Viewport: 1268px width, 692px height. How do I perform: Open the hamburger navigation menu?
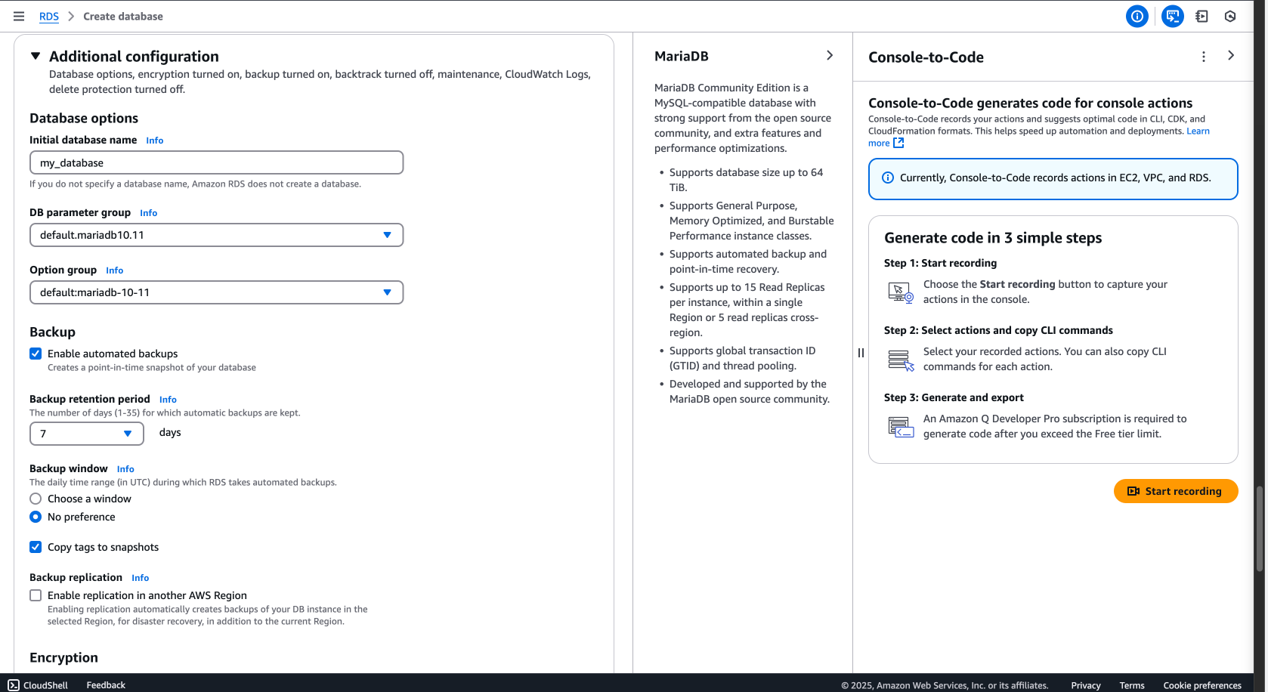[x=19, y=16]
